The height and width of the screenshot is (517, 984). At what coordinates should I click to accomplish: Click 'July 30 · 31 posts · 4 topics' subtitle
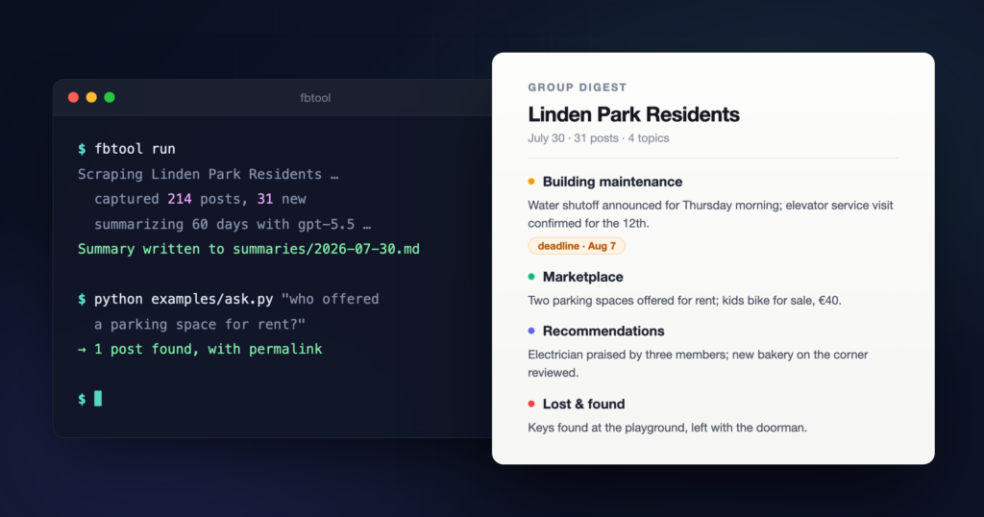pos(599,138)
